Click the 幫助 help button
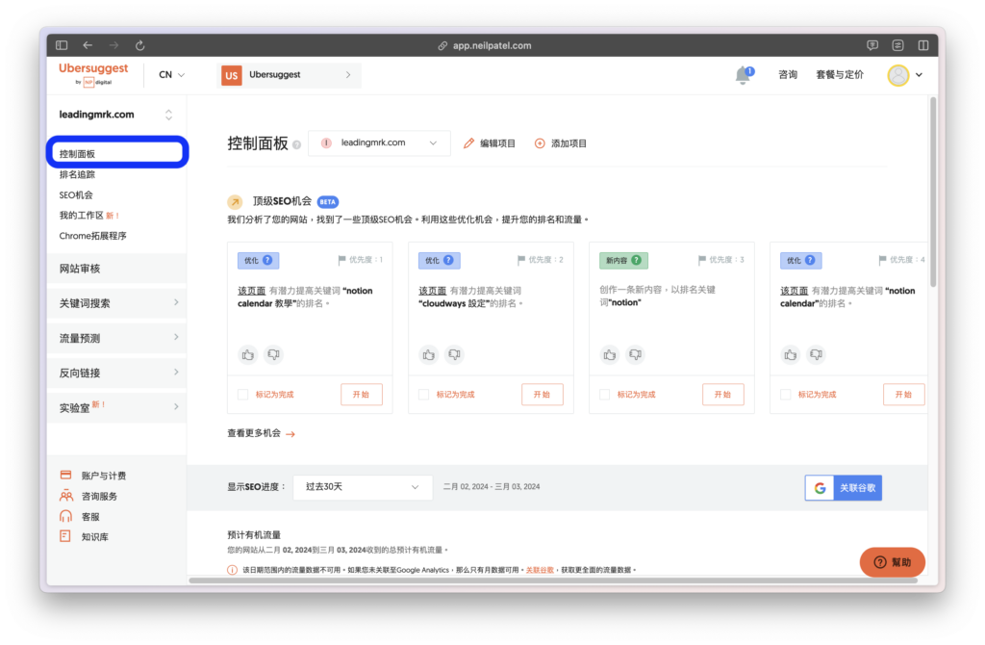985x645 pixels. point(892,562)
